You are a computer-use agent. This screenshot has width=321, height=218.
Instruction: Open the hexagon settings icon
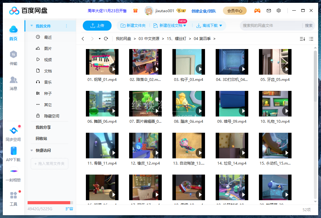tap(279, 11)
